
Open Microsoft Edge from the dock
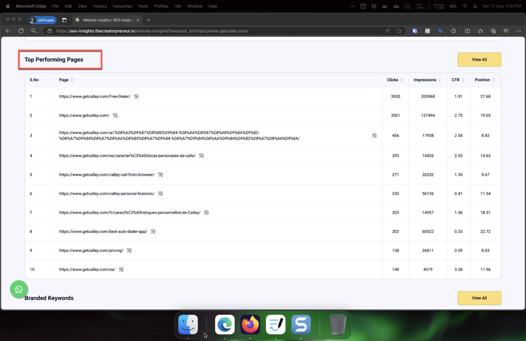225,324
